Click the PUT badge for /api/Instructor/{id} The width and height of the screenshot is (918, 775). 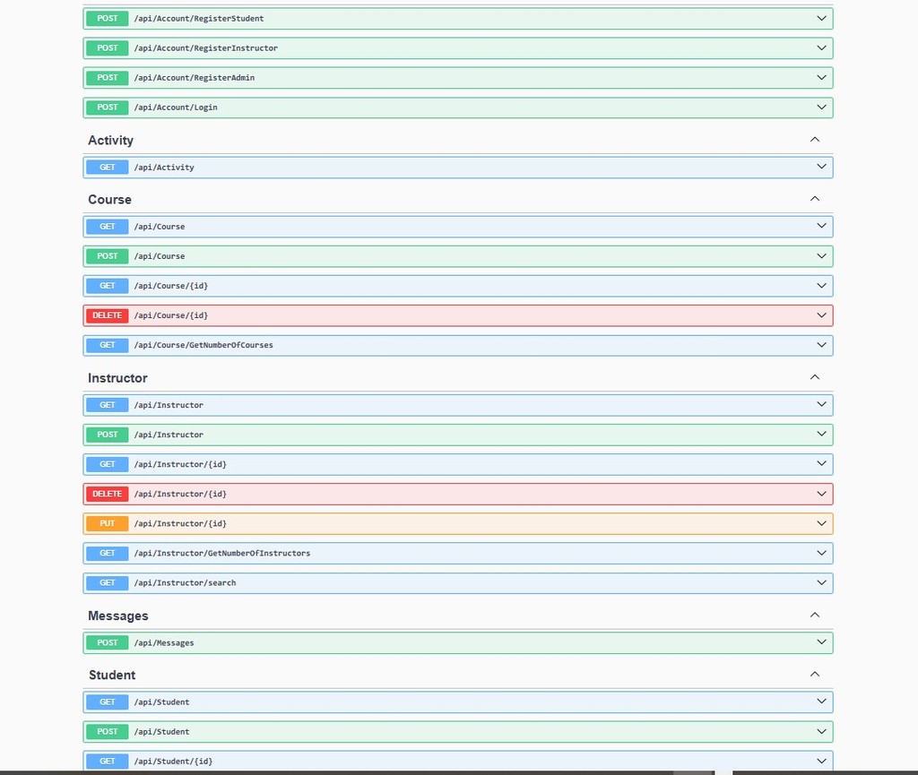[108, 523]
